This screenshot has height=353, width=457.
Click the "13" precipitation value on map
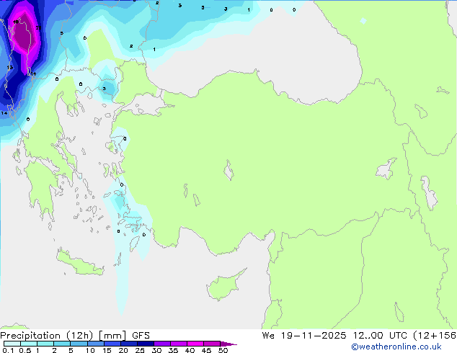tap(10, 68)
